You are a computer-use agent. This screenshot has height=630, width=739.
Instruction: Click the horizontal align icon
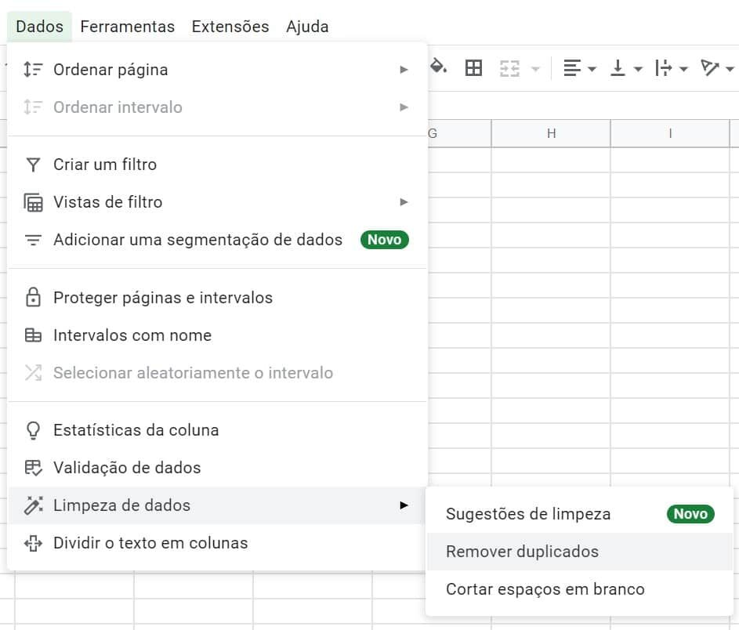pos(572,68)
